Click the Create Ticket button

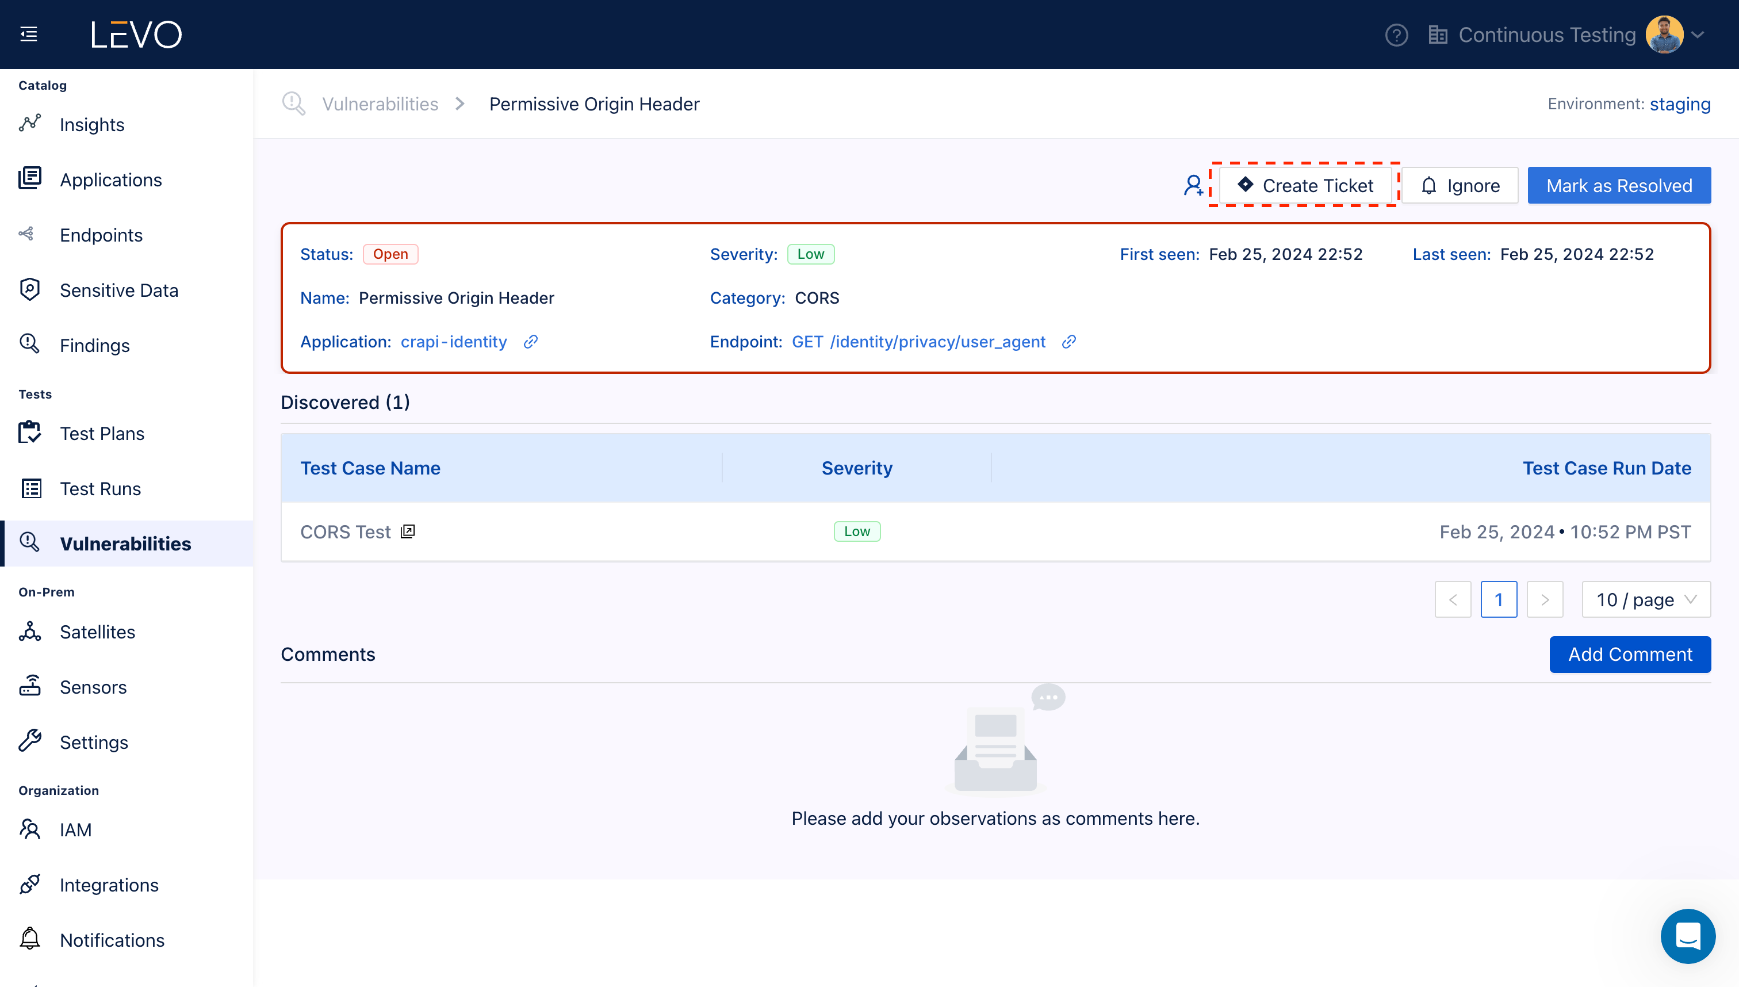[x=1305, y=185]
